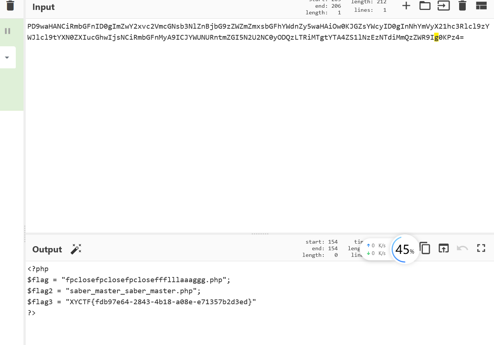Open folder as input icon

[x=425, y=6]
